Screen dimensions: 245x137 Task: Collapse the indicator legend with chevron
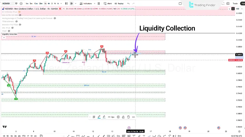pyautogui.click(x=4, y=37)
